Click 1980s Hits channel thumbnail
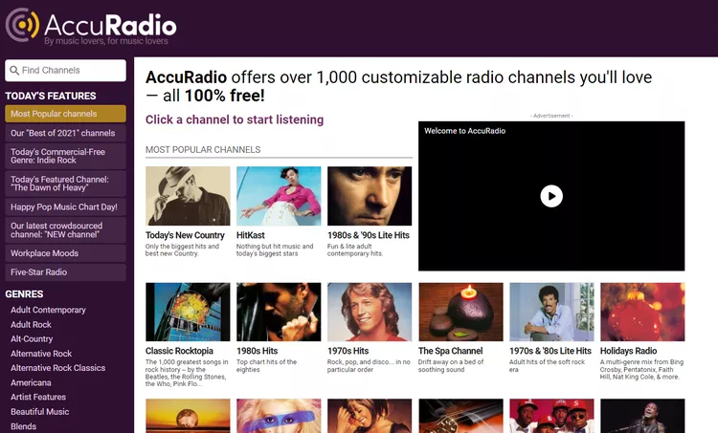The height and width of the screenshot is (433, 718). pos(279,312)
